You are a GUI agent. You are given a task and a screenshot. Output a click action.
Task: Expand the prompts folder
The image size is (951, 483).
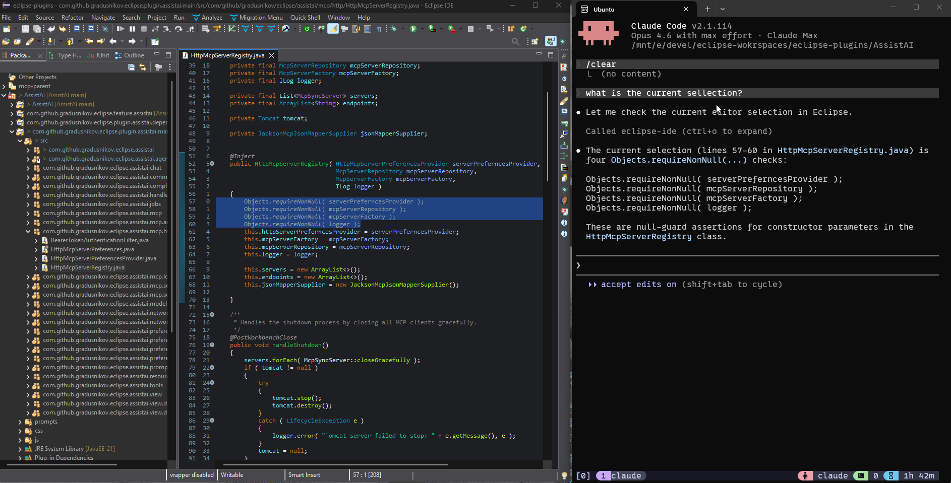20,421
